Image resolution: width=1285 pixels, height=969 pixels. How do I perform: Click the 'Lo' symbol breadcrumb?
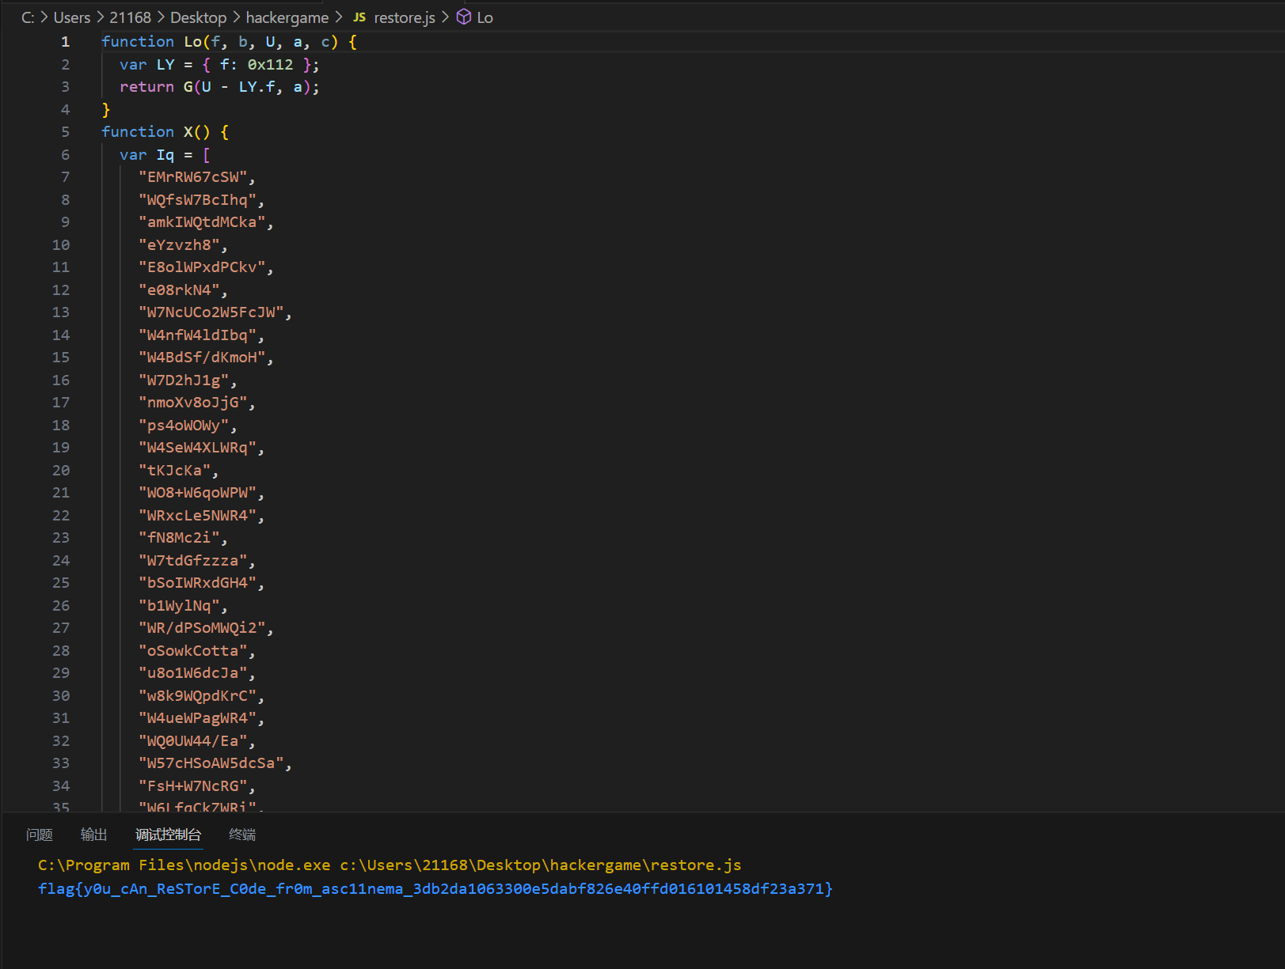click(x=485, y=17)
